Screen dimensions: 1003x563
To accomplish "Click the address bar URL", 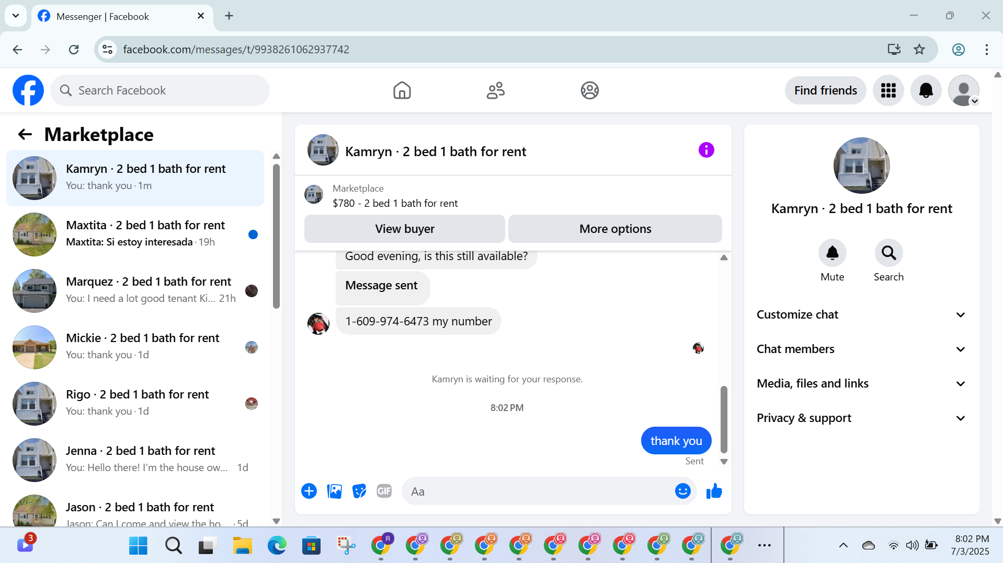I will tap(236, 49).
